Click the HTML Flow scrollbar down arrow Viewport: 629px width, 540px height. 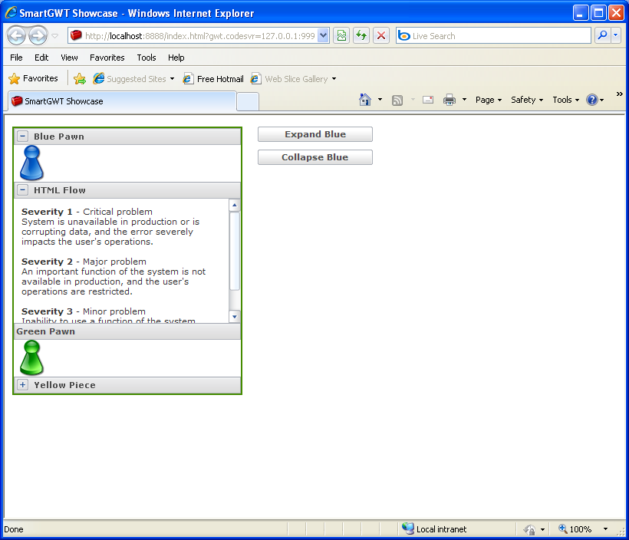[x=235, y=317]
